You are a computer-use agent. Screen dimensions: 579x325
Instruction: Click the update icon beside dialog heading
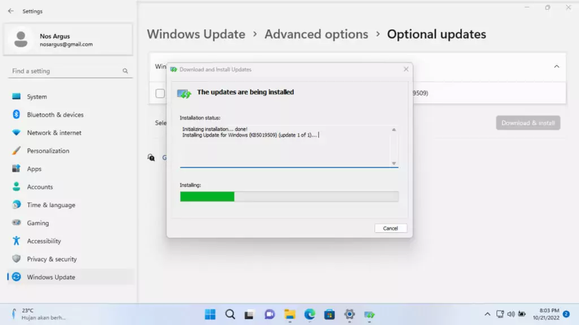coord(184,94)
